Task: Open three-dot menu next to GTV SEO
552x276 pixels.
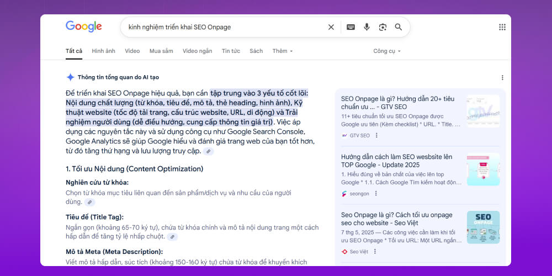Action: 376,135
